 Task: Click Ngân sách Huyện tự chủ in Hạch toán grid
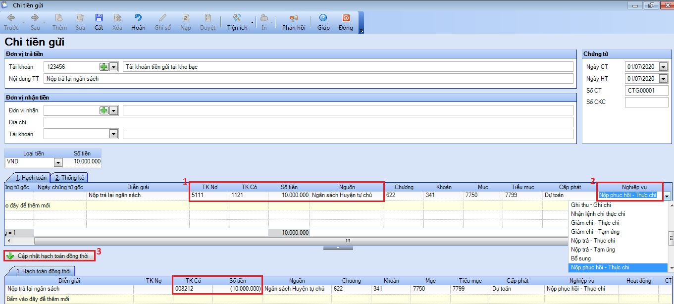click(347, 195)
